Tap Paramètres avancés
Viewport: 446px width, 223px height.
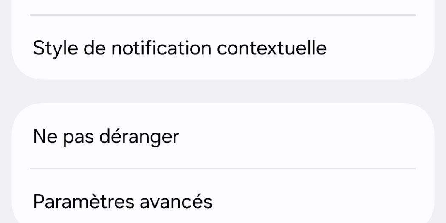pos(123,201)
